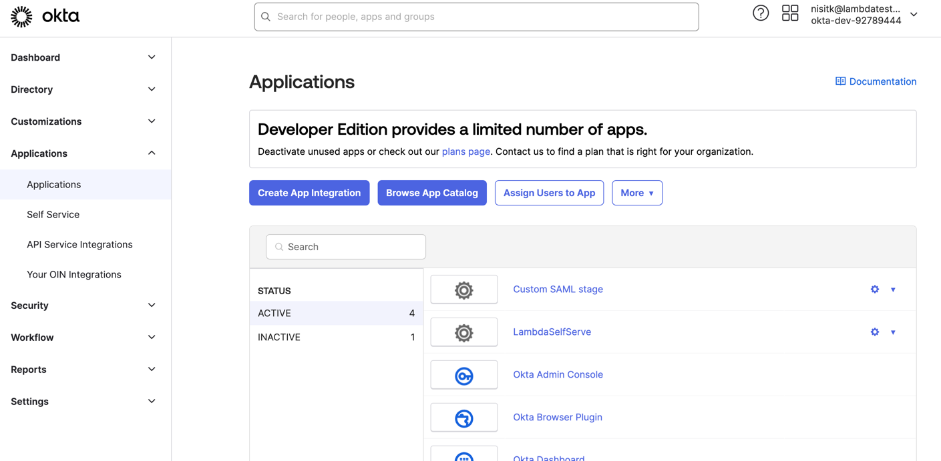The height and width of the screenshot is (461, 941).
Task: Open the account dropdown for okta-dev-92789444
Action: tap(913, 15)
